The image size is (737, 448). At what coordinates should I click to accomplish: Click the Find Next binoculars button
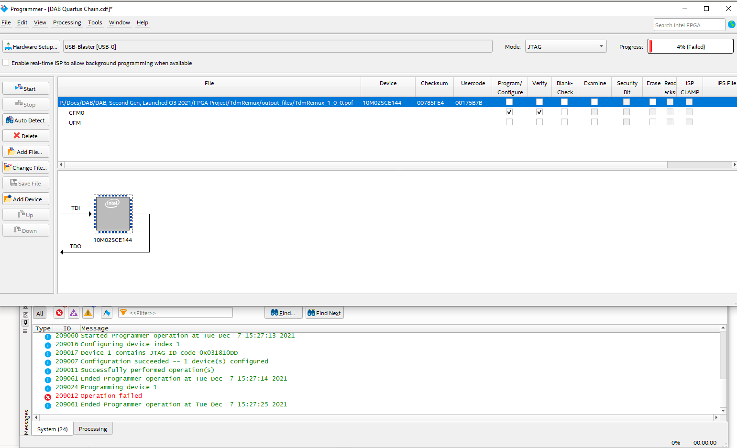[325, 313]
